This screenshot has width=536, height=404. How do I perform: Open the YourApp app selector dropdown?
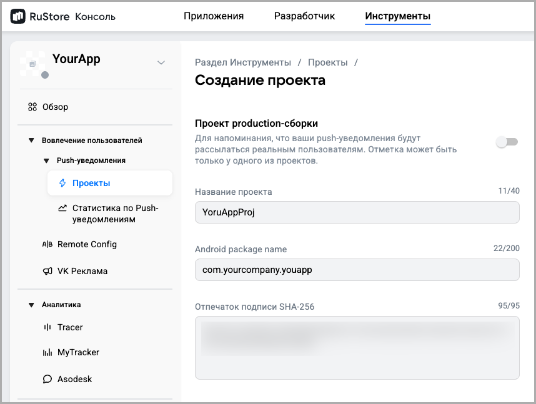point(161,62)
